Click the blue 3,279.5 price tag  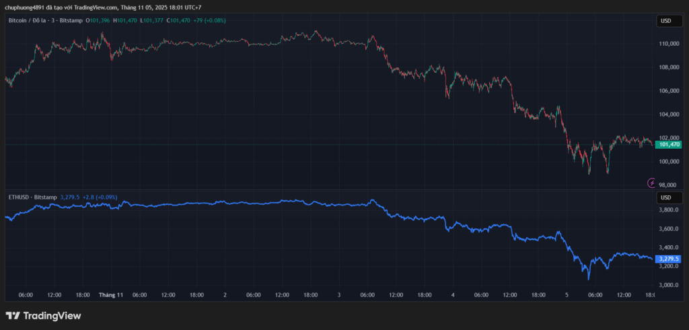669,259
